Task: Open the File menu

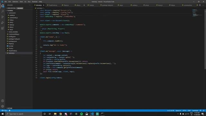Action: [x=5, y=2]
